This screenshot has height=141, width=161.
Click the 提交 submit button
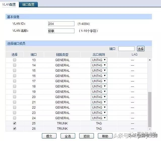[x=49, y=136]
